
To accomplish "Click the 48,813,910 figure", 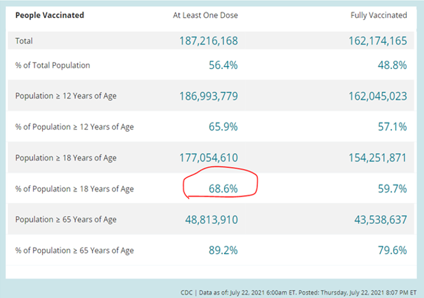I will click(211, 220).
